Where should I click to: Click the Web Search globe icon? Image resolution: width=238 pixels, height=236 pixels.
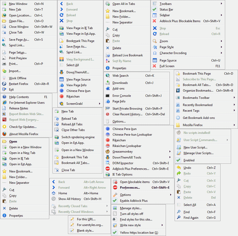click(108, 75)
